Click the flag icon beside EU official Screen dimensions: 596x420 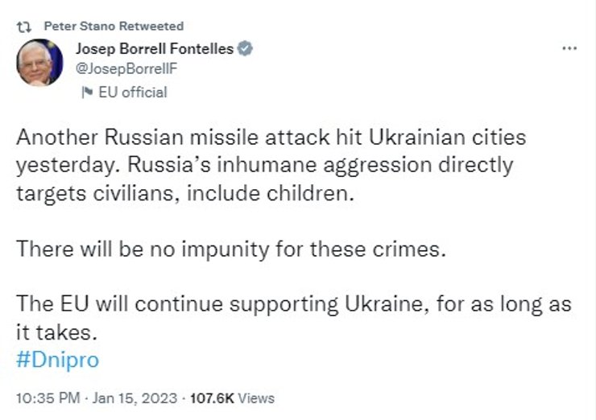(x=86, y=93)
